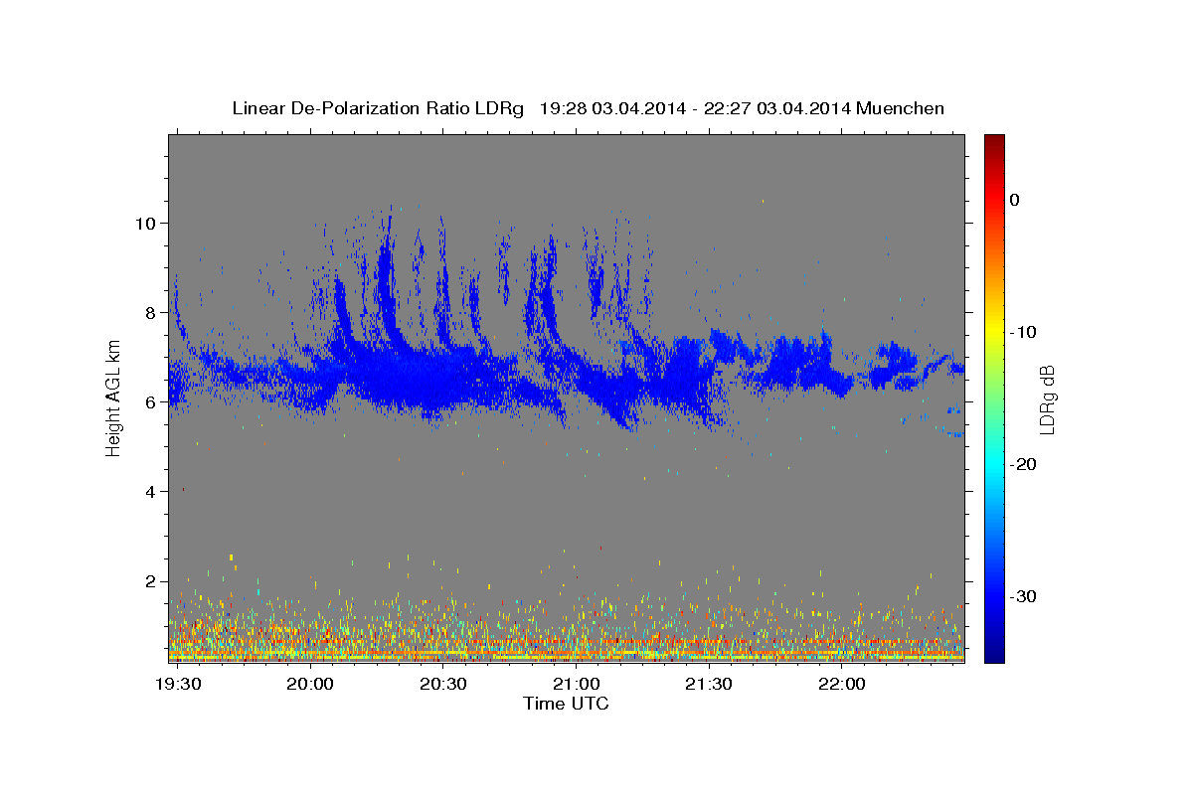Click the colorbar value -30
Image resolution: width=1193 pixels, height=795 pixels.
(x=1023, y=596)
